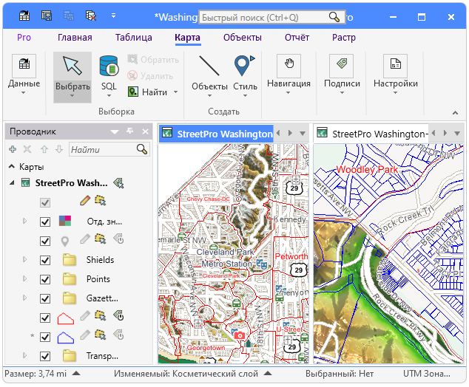The width and height of the screenshot is (469, 387).
Task: Switch to the Растр tab
Action: (344, 38)
